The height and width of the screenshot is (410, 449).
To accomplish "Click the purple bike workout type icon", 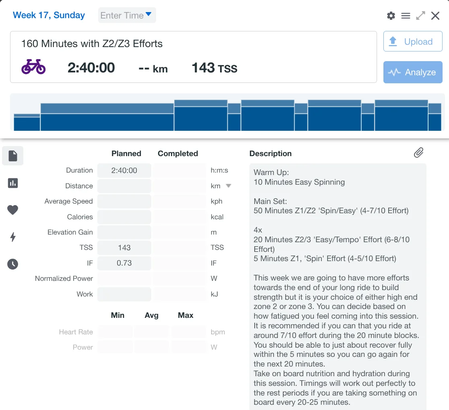I will [33, 67].
